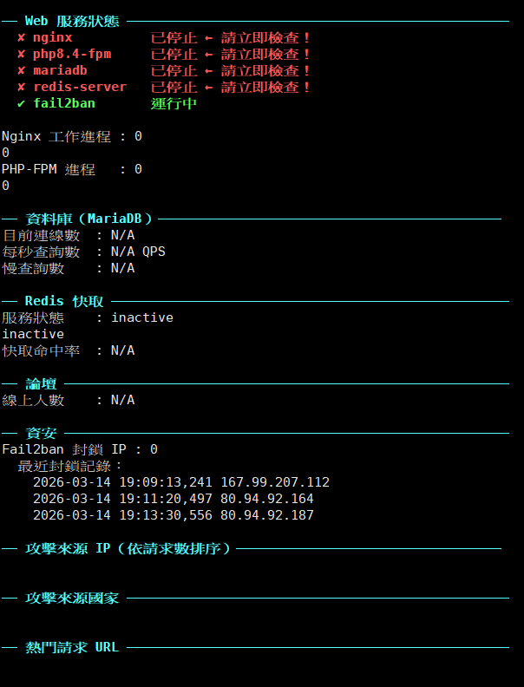Click the 攻擊來源國家 section header
This screenshot has height=687, width=524.
[72, 598]
